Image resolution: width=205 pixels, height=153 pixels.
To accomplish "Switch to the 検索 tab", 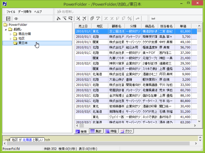I will (x=81, y=132).
